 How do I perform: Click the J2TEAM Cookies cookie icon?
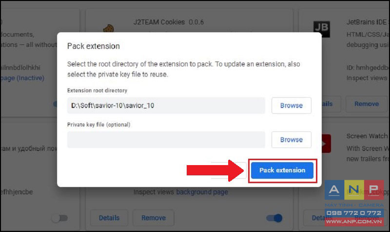109,29
